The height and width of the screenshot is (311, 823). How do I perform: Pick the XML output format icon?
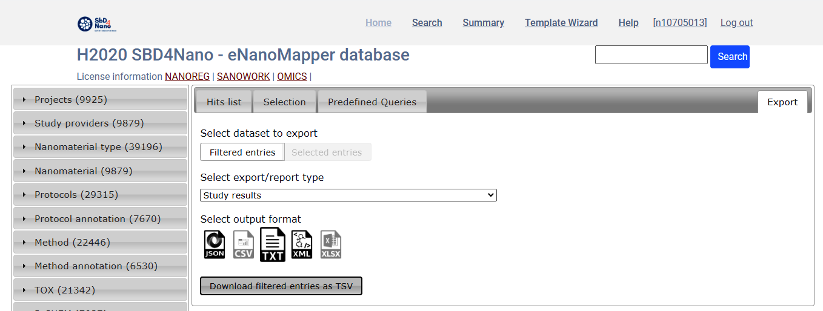302,245
